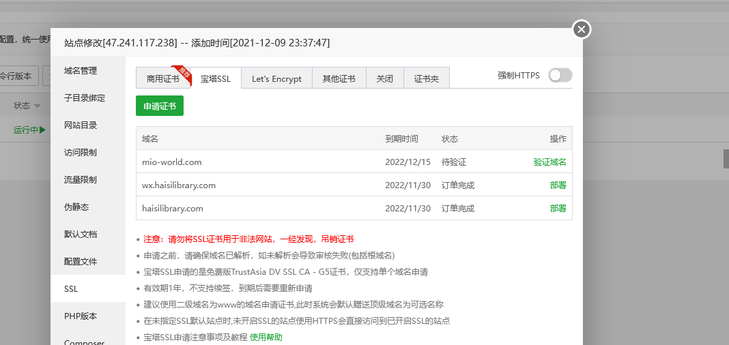
Task: Open the 其他证书 tab
Action: tap(339, 78)
